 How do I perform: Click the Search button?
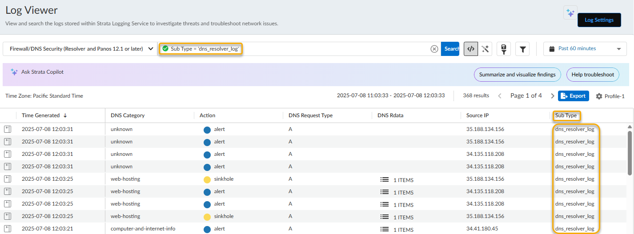451,49
